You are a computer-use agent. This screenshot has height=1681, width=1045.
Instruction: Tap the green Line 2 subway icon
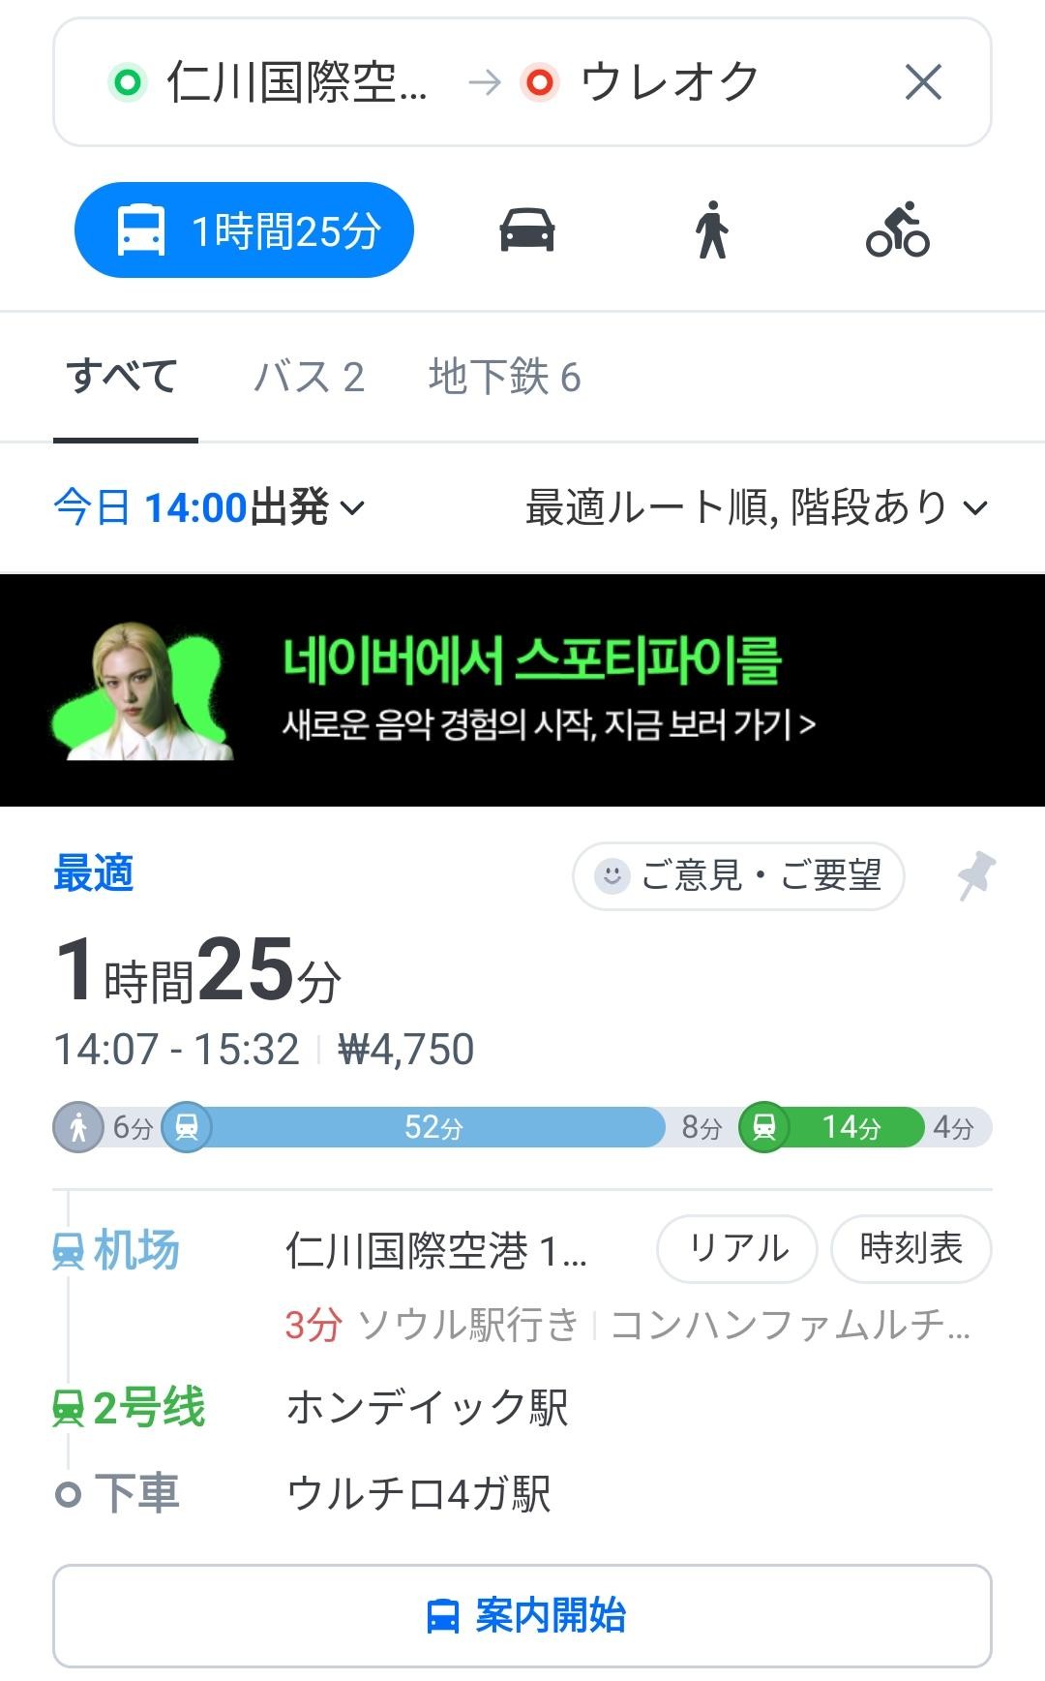tap(764, 1127)
